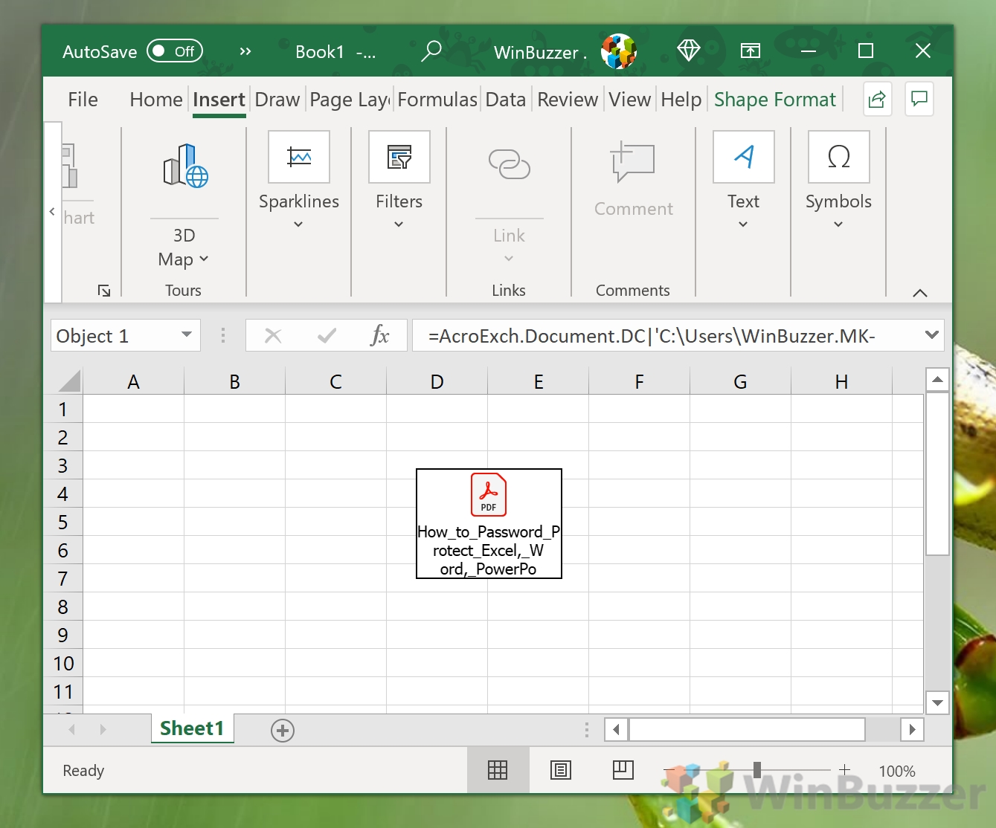Switch to Page Break Preview view
The width and height of the screenshot is (996, 828).
tap(623, 771)
